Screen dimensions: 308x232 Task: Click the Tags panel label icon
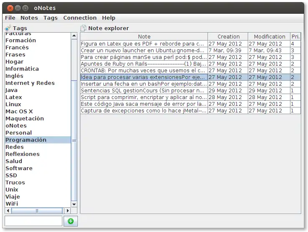click(x=8, y=28)
